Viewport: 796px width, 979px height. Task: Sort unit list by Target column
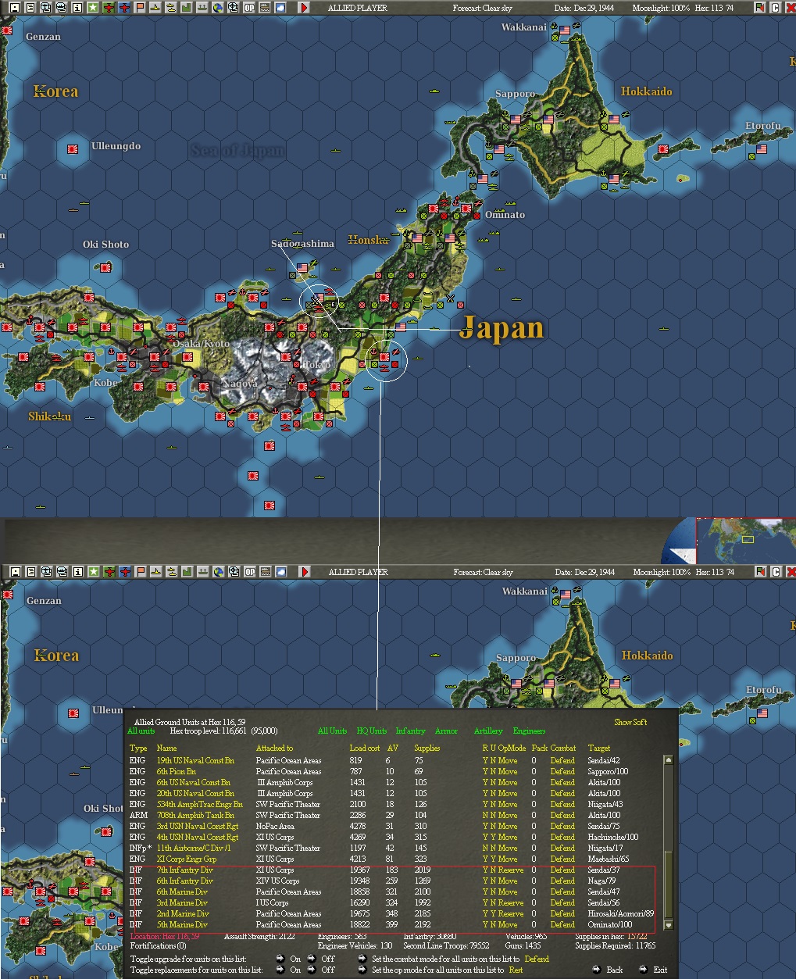tap(599, 748)
